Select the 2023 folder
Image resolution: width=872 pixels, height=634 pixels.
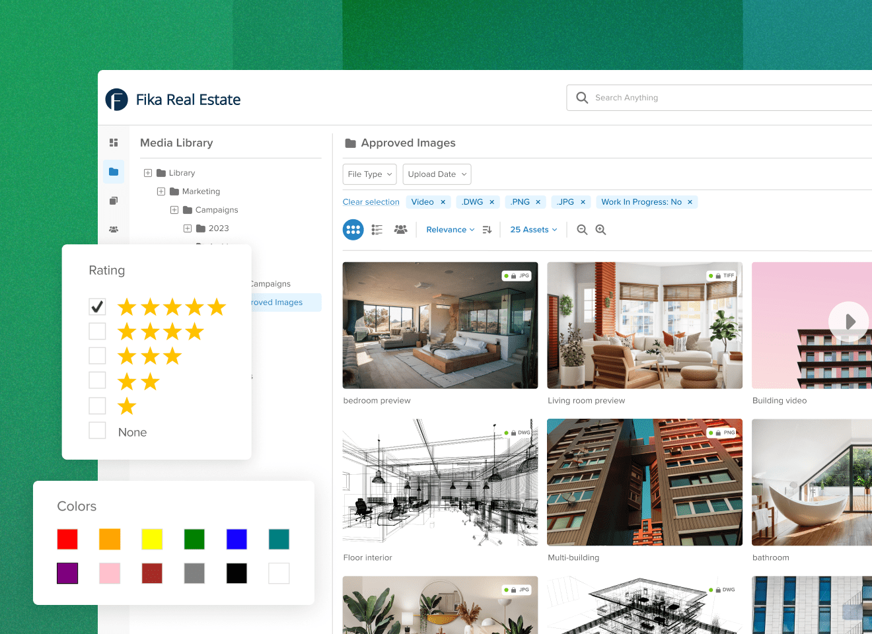coord(213,229)
